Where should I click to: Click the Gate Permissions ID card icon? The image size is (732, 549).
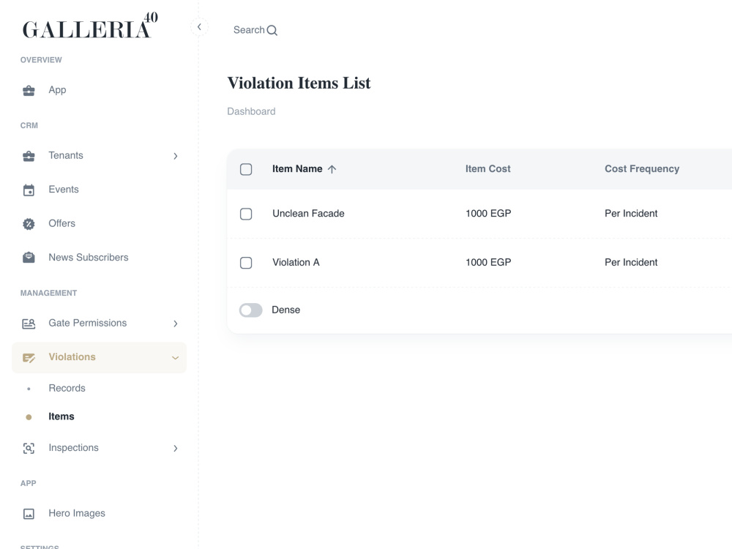point(29,324)
